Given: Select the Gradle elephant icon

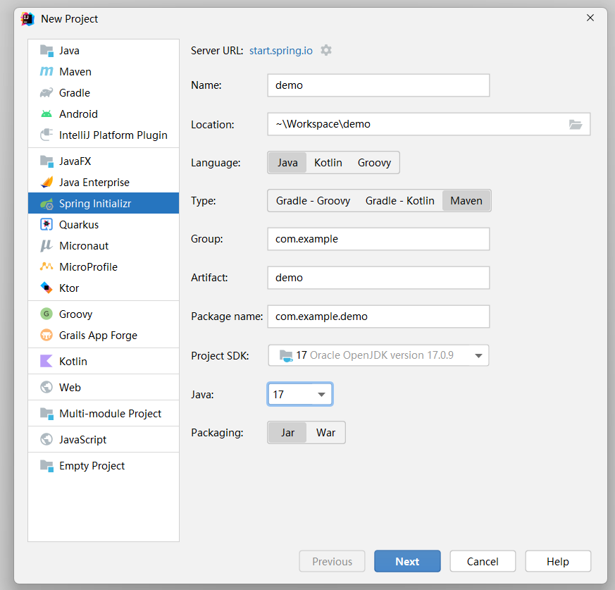Looking at the screenshot, I should point(46,93).
